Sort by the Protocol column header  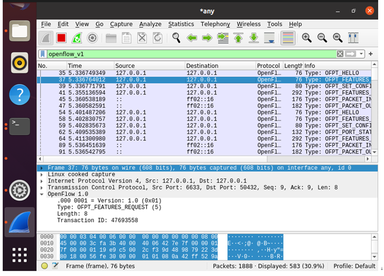[269, 66]
